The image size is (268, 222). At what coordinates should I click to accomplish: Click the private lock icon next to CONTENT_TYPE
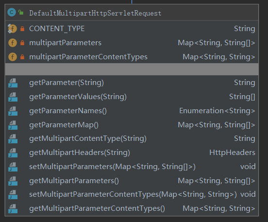[22, 29]
